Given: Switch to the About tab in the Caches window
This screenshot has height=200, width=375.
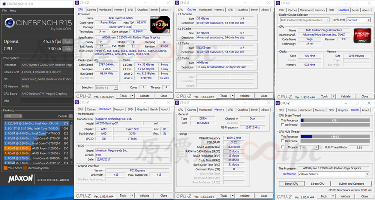Looking at the screenshot, I should pyautogui.click(x=265, y=10).
